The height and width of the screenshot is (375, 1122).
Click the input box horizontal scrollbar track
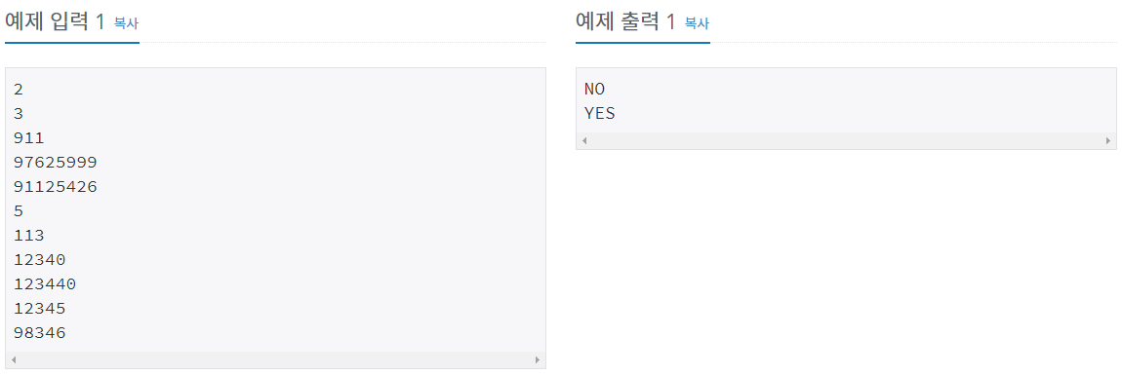275,360
